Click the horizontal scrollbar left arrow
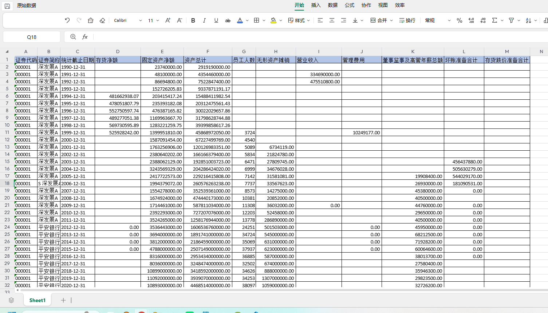The height and width of the screenshot is (313, 548). (x=17, y=290)
